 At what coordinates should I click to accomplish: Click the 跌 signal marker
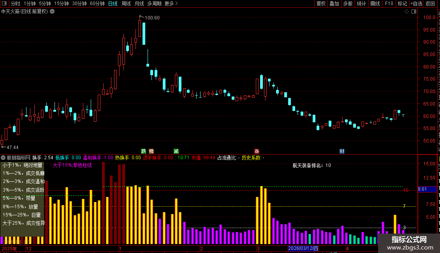[x=144, y=151]
